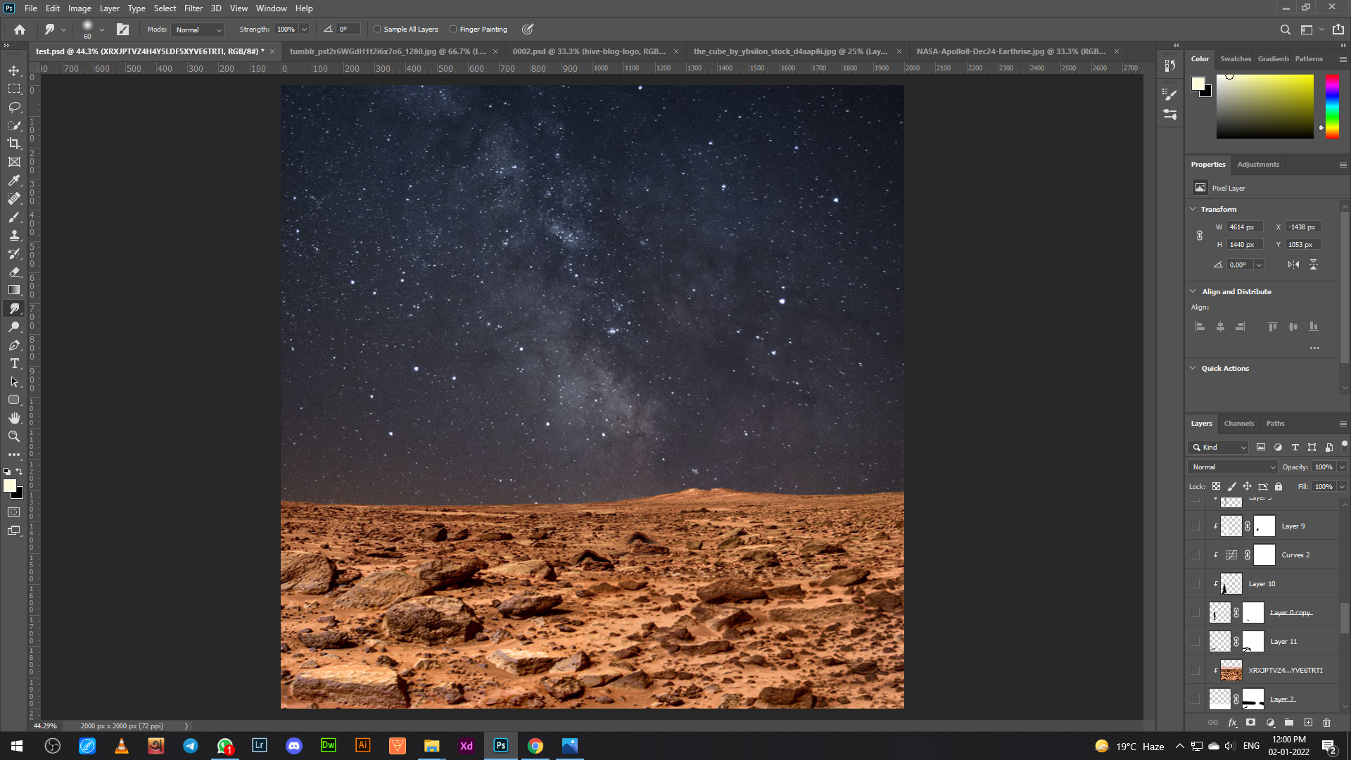Switch to the Adjustments tab
Image resolution: width=1351 pixels, height=760 pixels.
1258,165
